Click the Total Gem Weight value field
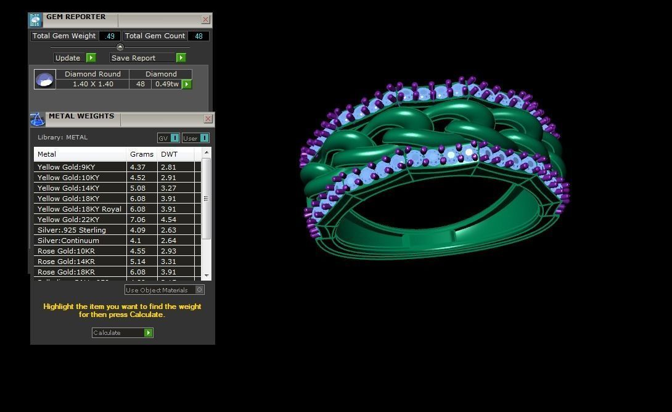The width and height of the screenshot is (672, 412). pyautogui.click(x=110, y=36)
